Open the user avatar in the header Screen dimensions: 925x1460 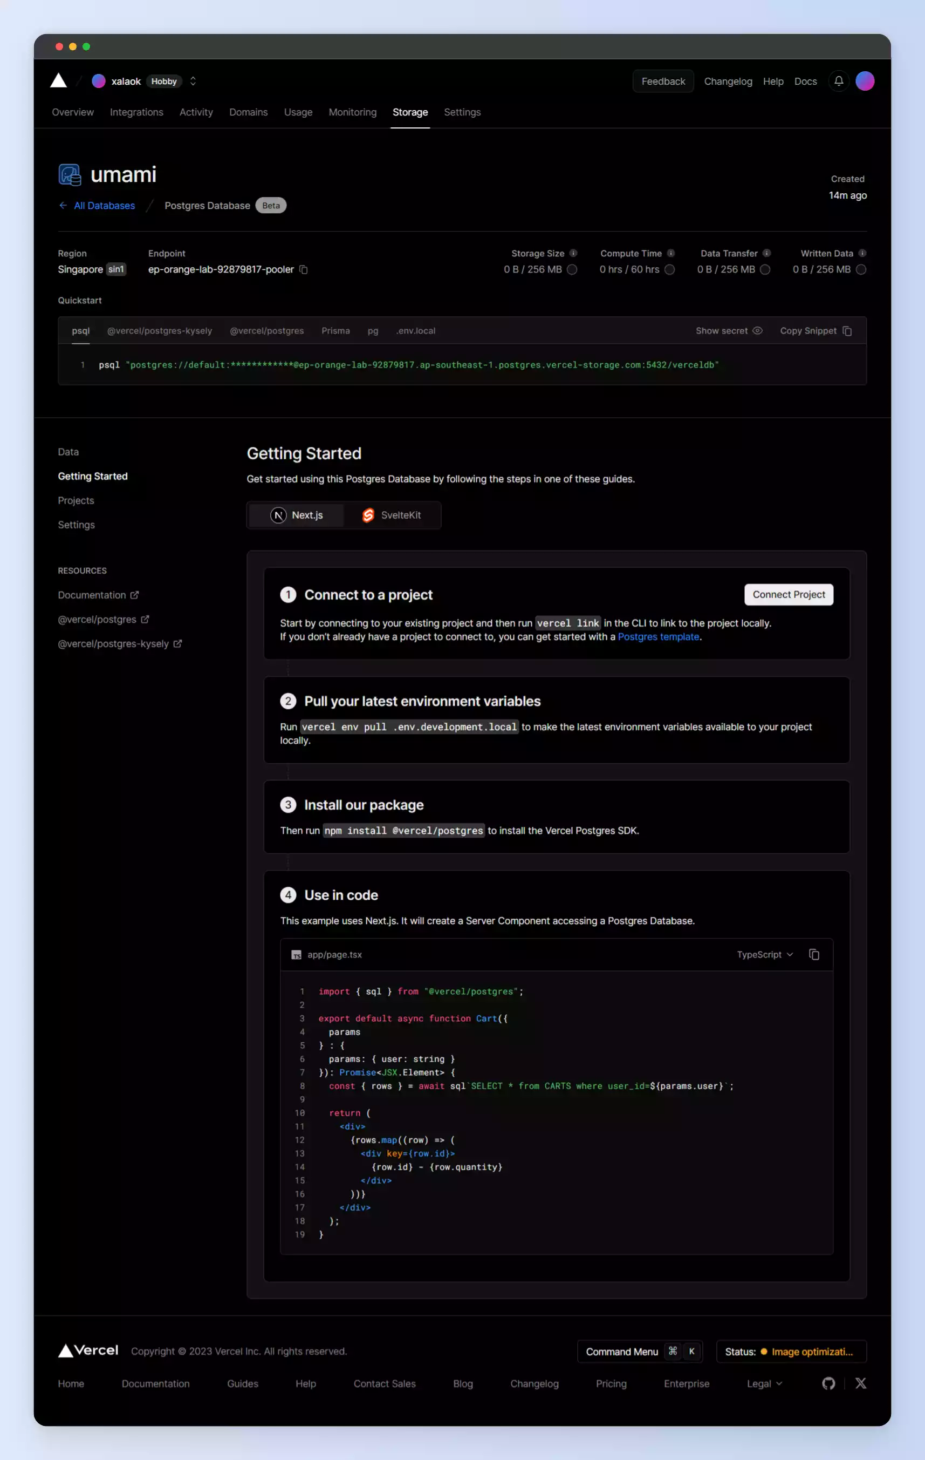865,82
